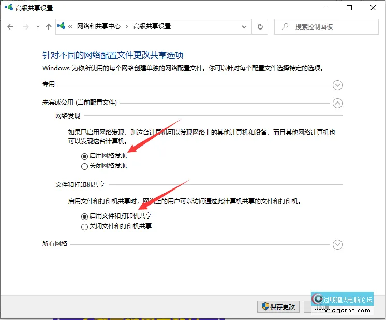Click 高级共享设置 breadcrumb item
This screenshot has width=386, height=320.
tap(152, 26)
